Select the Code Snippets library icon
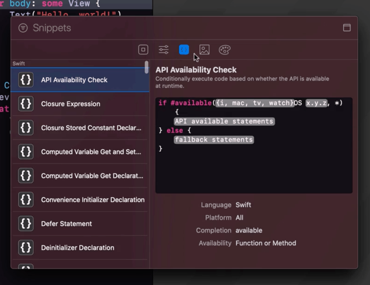The height and width of the screenshot is (285, 370). [x=184, y=49]
